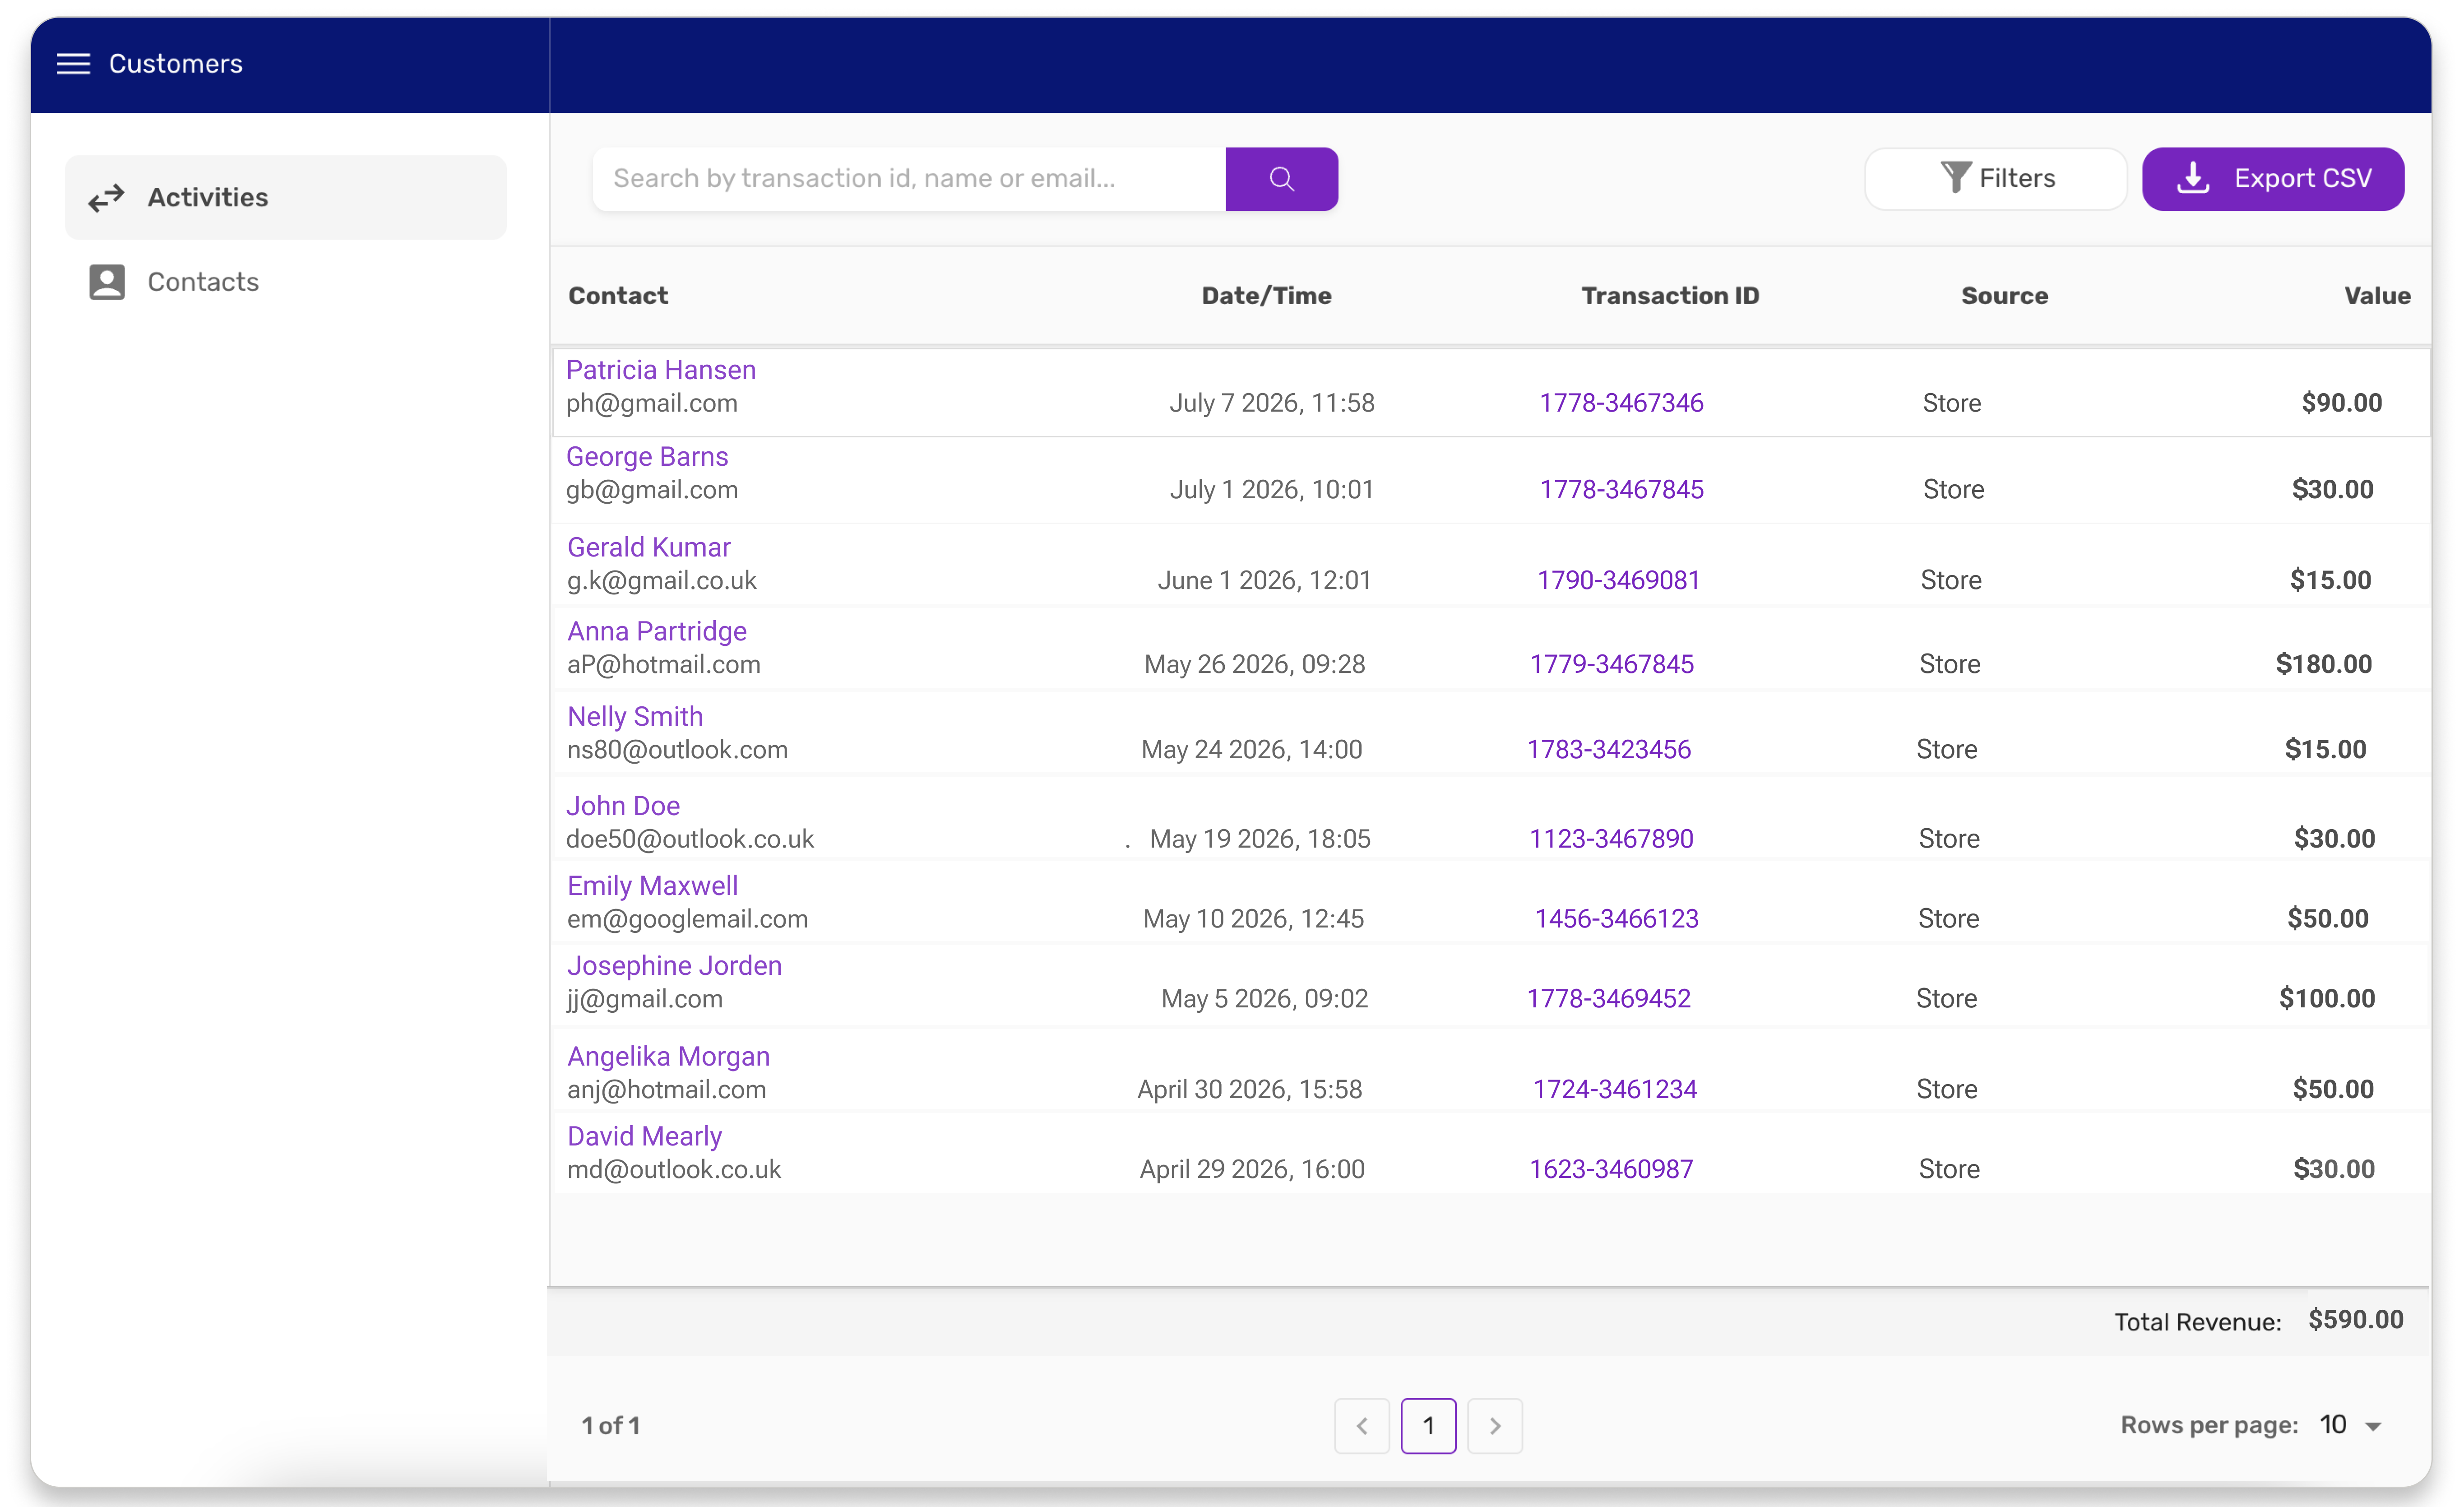Viewport: 2464px width, 1507px height.
Task: Open transaction 1778-3467845
Action: (x=1621, y=490)
